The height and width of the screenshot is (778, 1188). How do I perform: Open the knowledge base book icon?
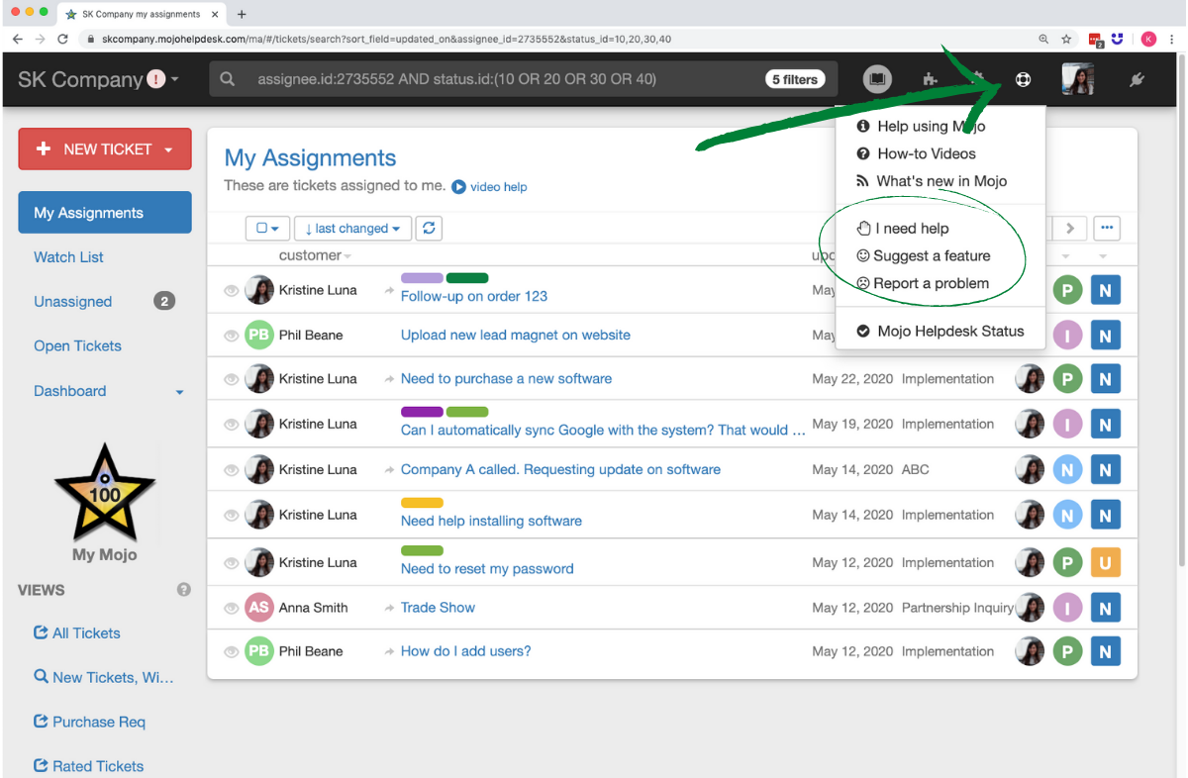click(877, 79)
